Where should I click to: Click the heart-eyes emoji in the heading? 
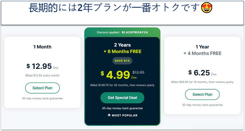(207, 8)
